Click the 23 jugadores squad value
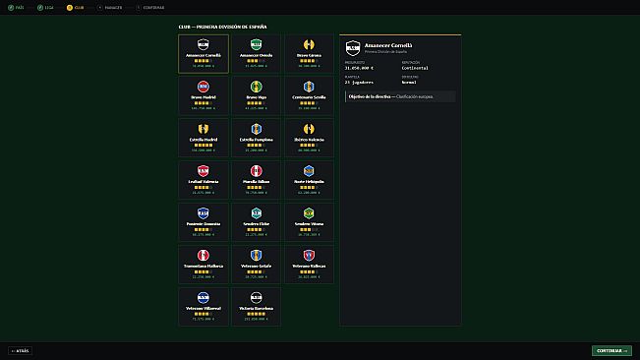 [359, 83]
